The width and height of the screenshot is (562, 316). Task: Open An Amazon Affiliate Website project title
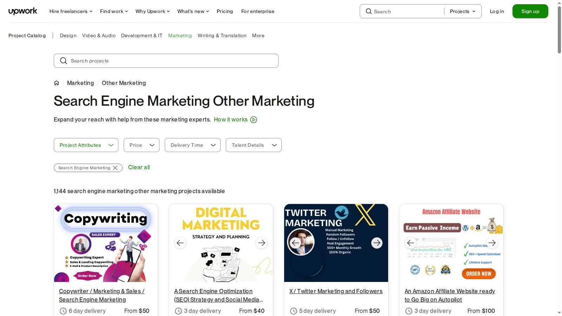pyautogui.click(x=450, y=295)
